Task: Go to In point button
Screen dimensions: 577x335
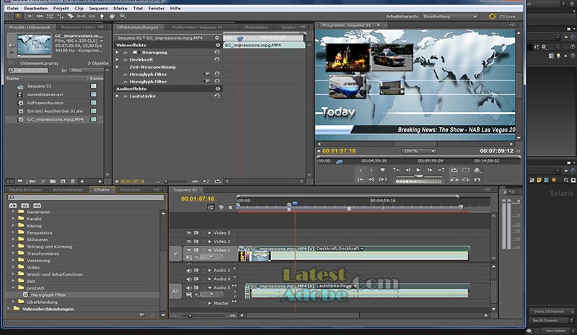Action: tap(361, 180)
